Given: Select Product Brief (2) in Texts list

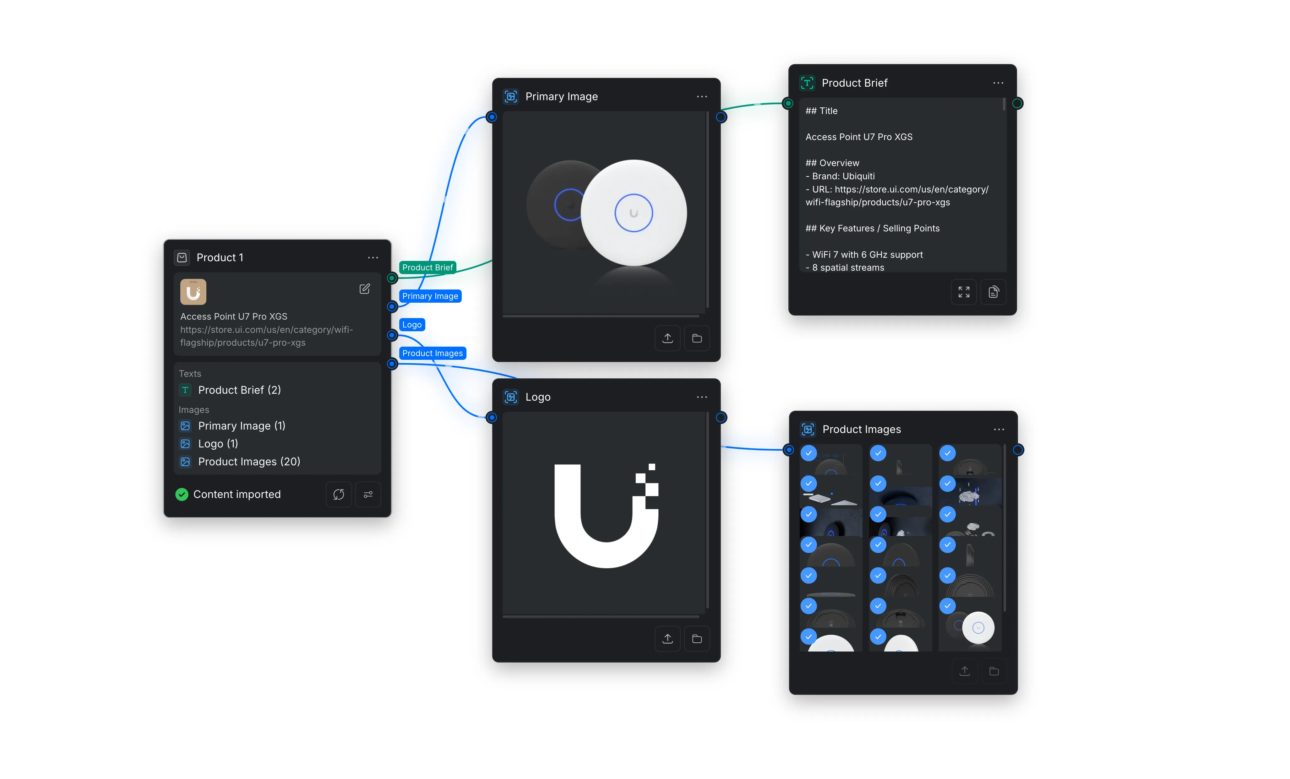Looking at the screenshot, I should (239, 390).
